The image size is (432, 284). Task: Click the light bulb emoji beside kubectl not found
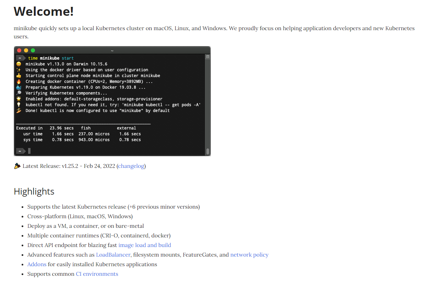(x=19, y=105)
